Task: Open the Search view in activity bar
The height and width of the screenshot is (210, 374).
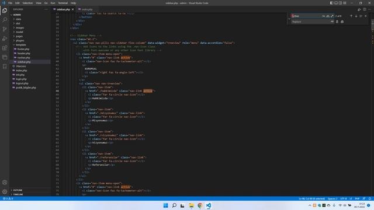Action: tap(5, 19)
